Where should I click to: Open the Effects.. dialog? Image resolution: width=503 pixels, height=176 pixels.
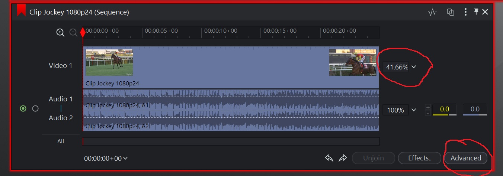tap(420, 158)
